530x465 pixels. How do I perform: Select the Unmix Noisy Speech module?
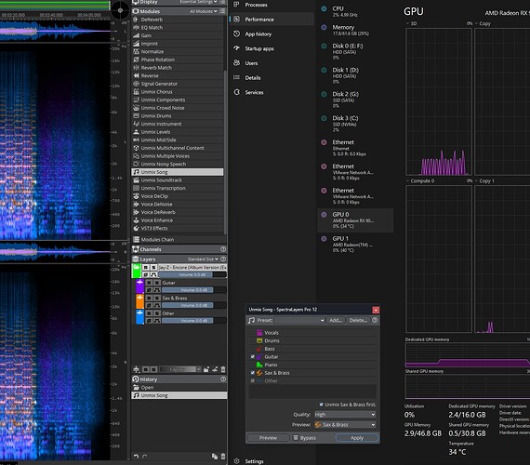click(177, 164)
